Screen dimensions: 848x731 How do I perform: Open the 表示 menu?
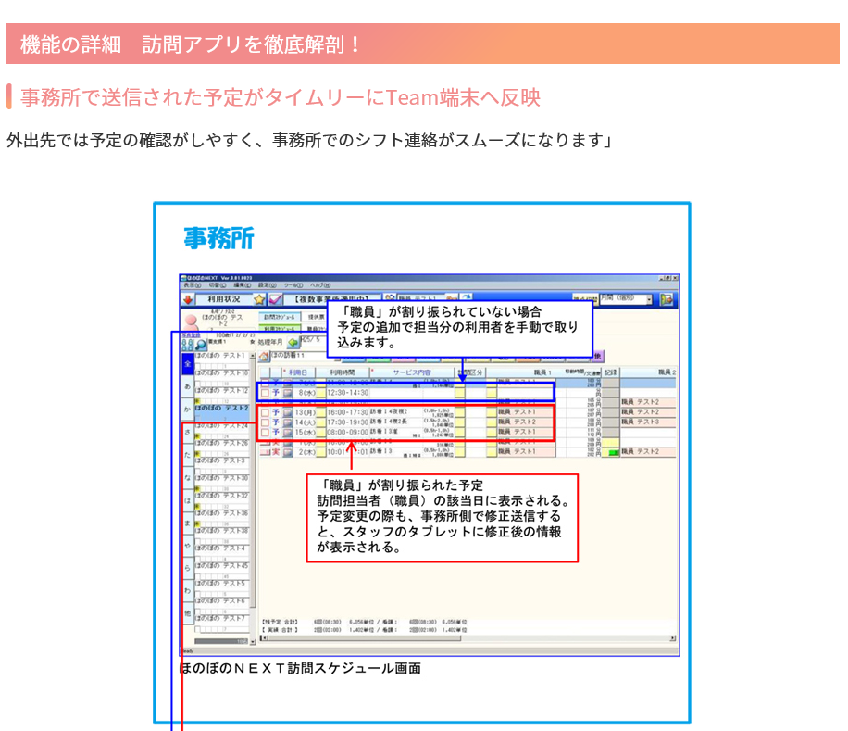coord(192,285)
